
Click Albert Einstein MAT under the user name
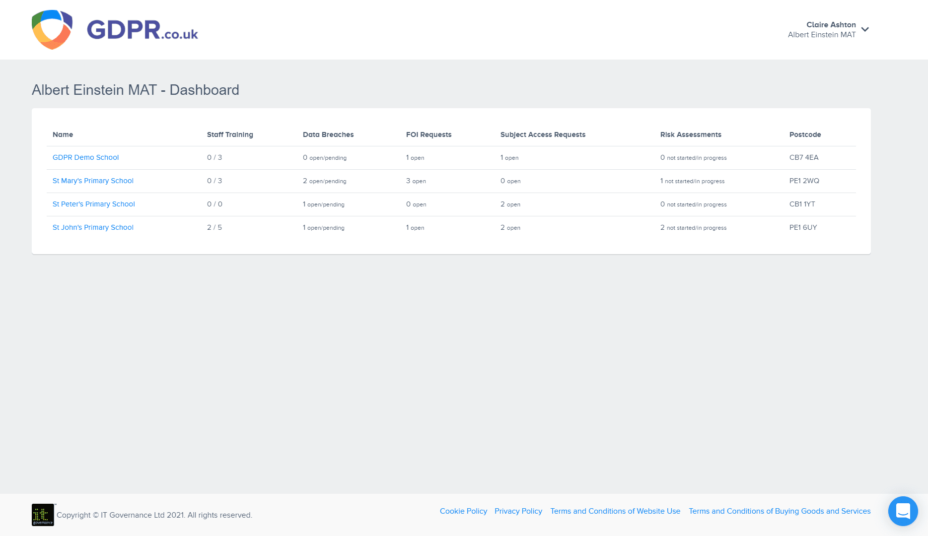(822, 35)
